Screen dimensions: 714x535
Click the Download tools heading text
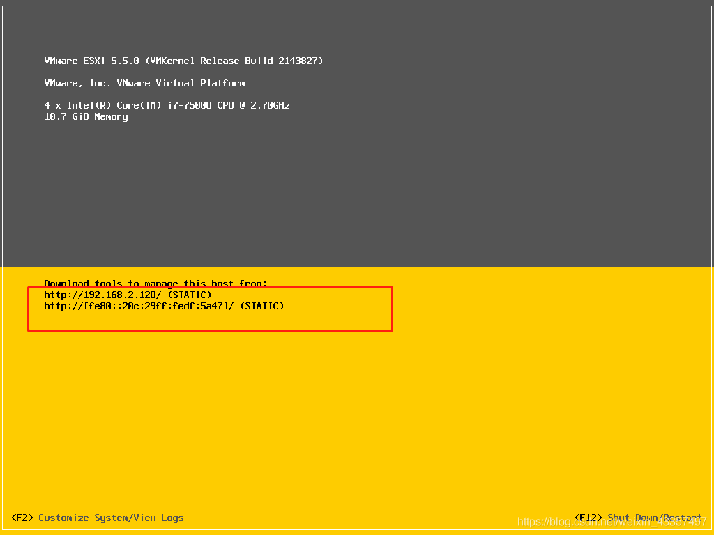pos(155,283)
